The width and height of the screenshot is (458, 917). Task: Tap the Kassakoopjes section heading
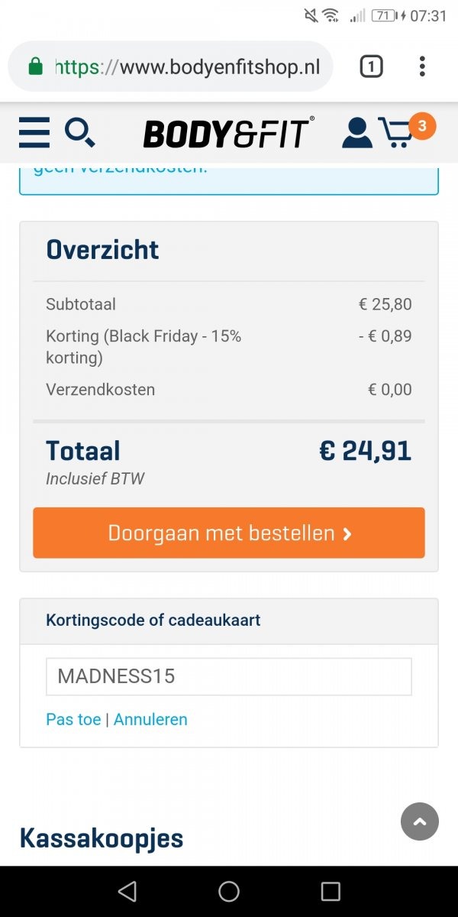102,838
